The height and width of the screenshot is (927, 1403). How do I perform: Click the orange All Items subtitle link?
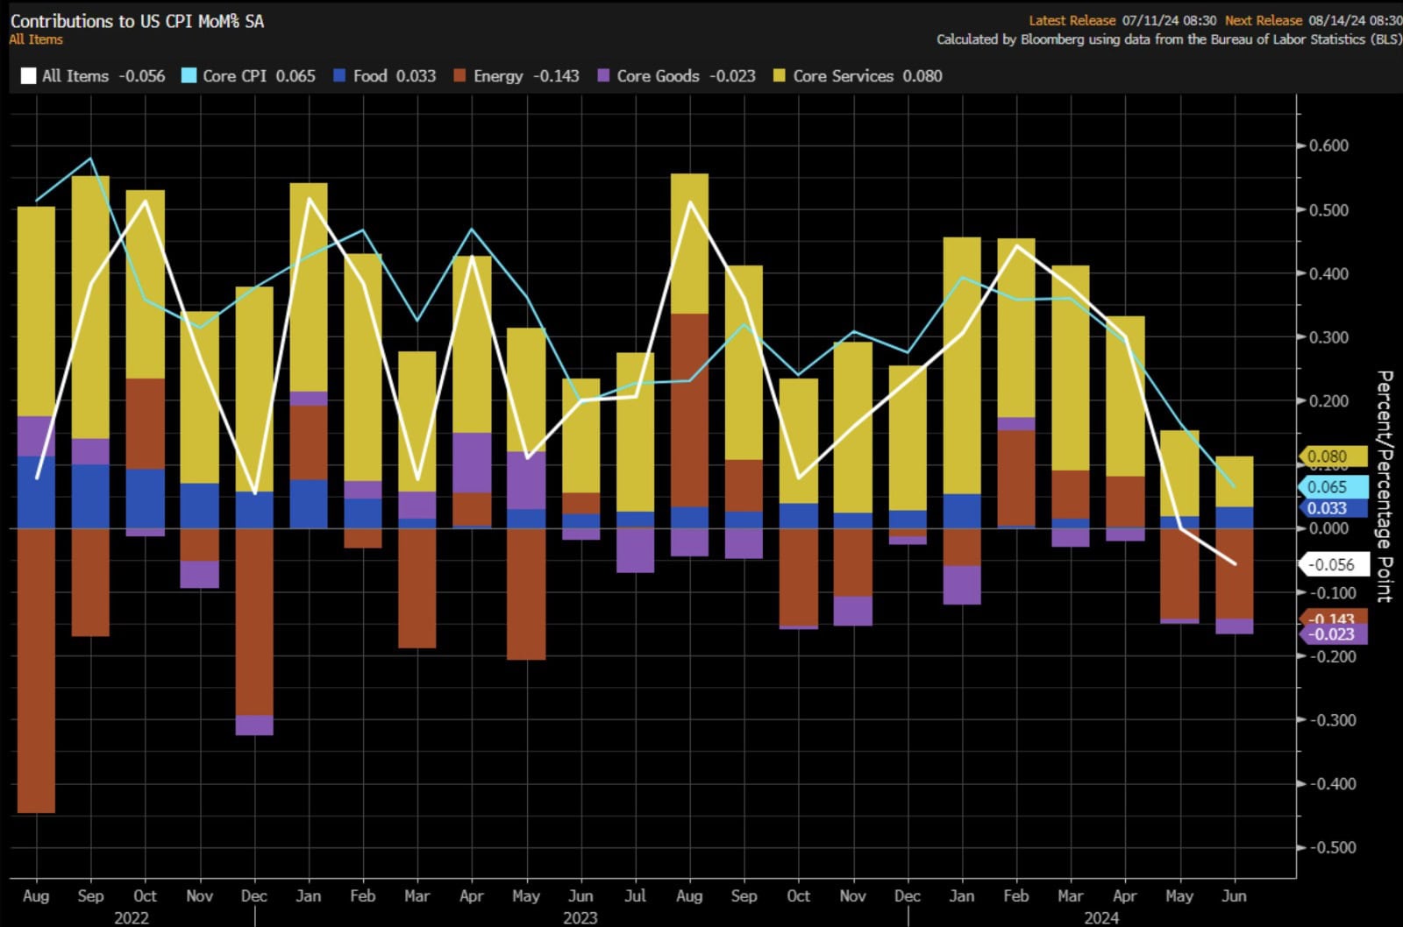point(36,39)
